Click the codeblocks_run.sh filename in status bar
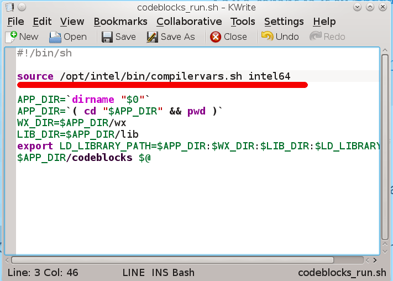393x281 pixels. [342, 273]
